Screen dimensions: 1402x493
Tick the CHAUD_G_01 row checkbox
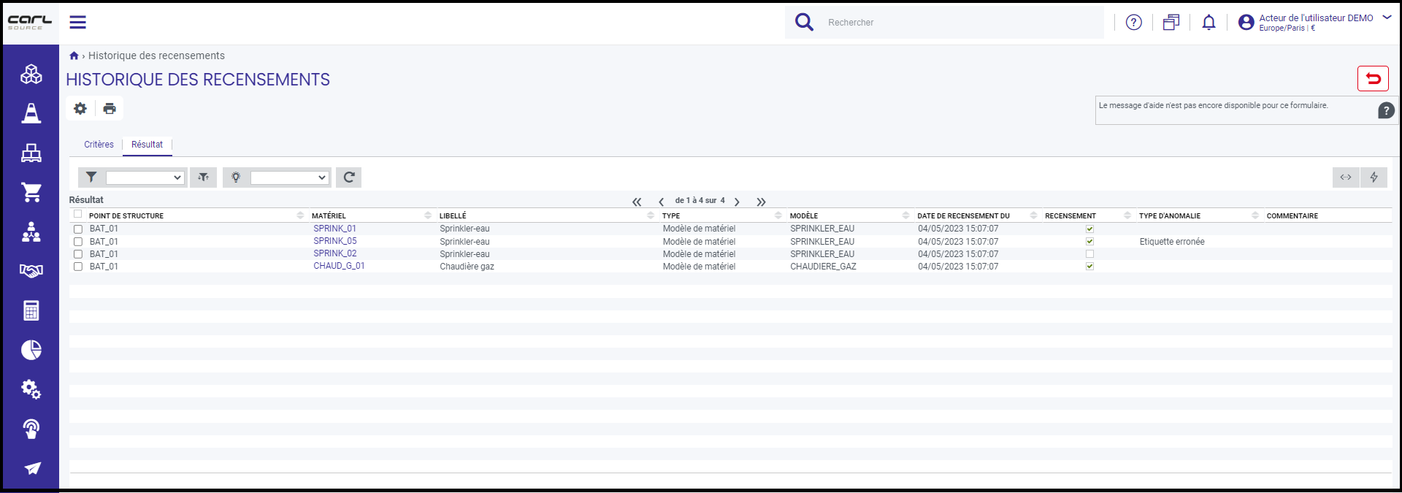78,267
